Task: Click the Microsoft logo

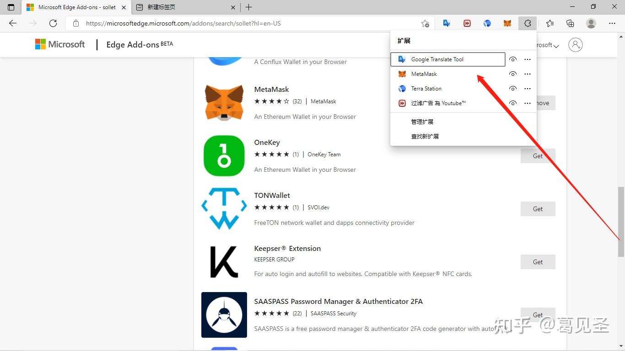Action: click(x=60, y=44)
